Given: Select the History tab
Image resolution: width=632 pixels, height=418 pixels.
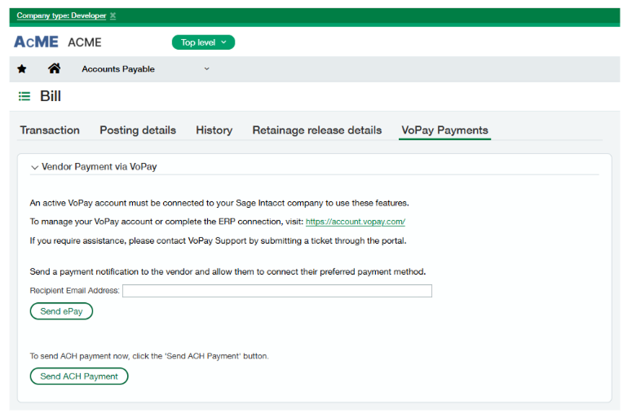Looking at the screenshot, I should pyautogui.click(x=214, y=130).
